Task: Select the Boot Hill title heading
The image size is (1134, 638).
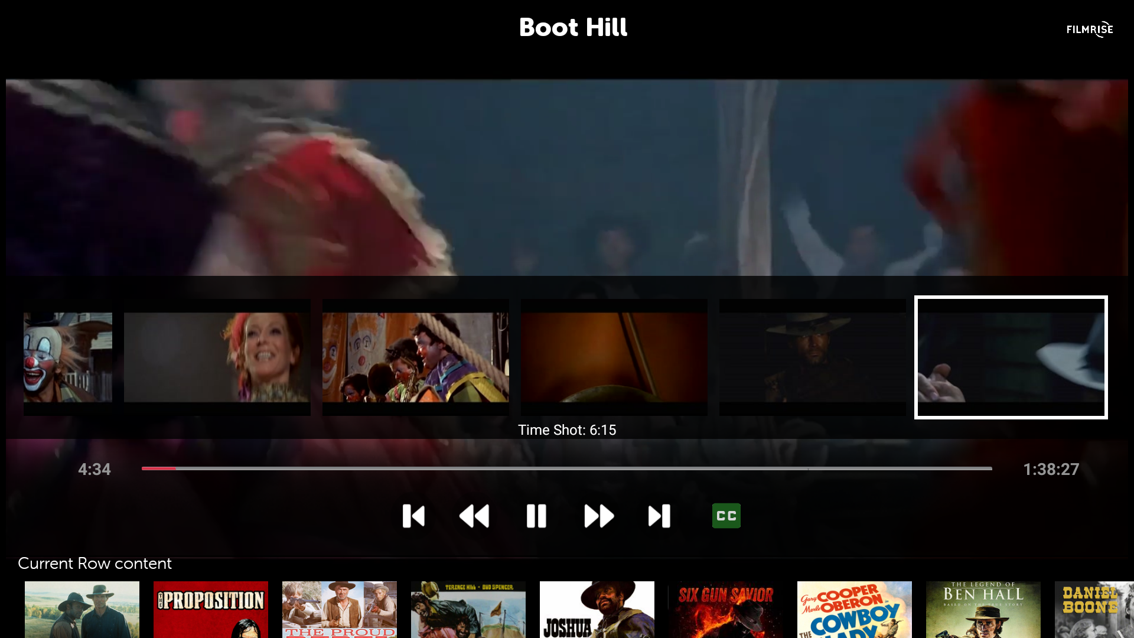Action: (572, 28)
